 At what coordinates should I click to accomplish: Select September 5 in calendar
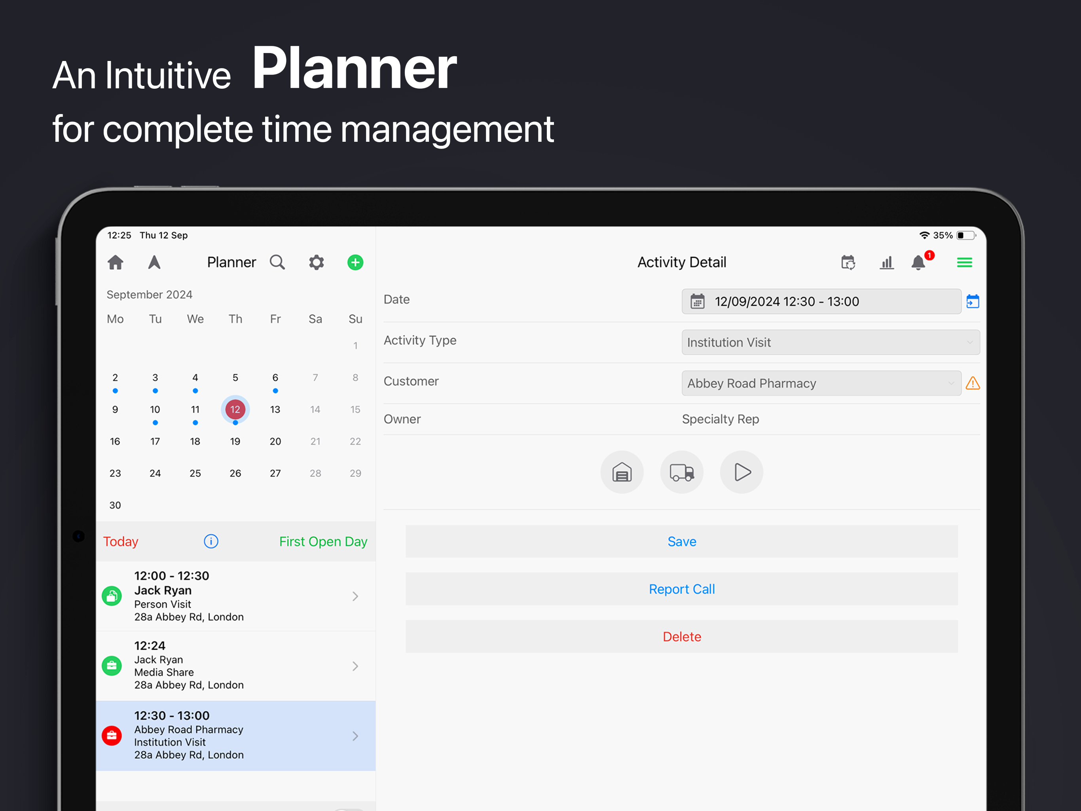tap(235, 378)
